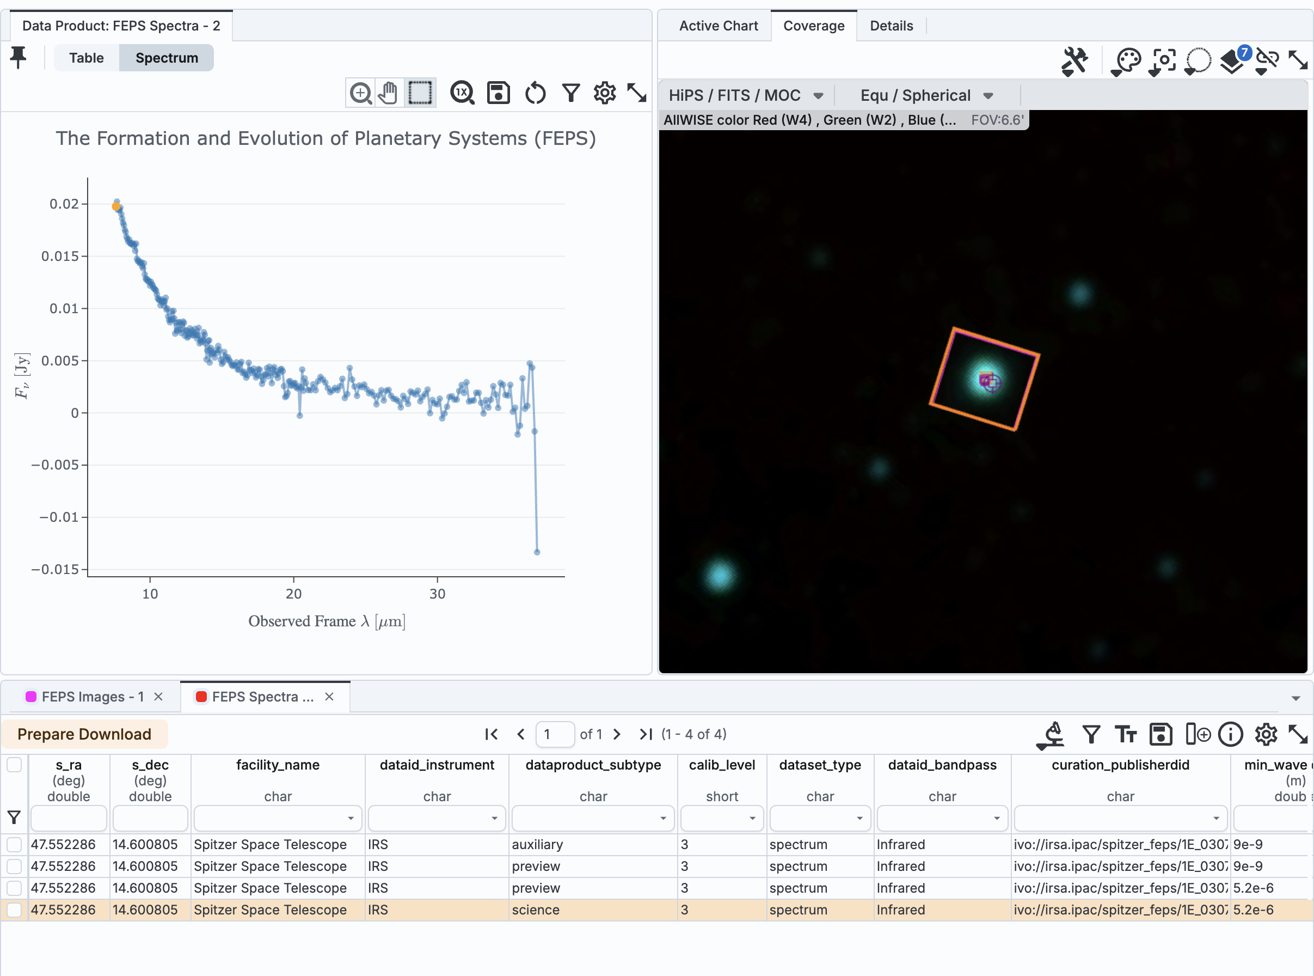The image size is (1314, 976).
Task: Open facility_name filter dropdown
Action: [x=351, y=819]
